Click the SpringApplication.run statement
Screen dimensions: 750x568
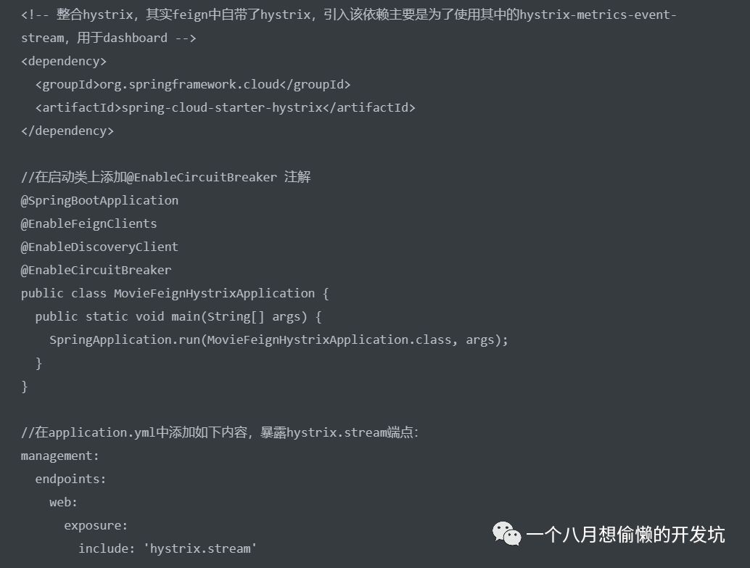[279, 339]
